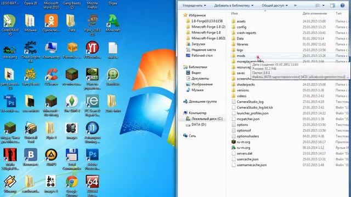The image size is (351, 197).
Task: Select the versions folder
Action: 243,90
